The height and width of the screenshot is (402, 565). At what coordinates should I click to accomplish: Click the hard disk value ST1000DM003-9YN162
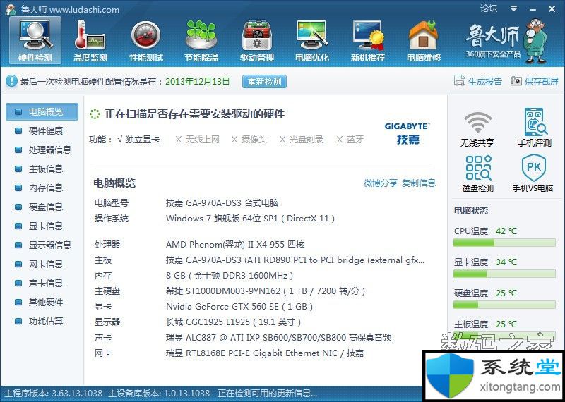coord(266,291)
